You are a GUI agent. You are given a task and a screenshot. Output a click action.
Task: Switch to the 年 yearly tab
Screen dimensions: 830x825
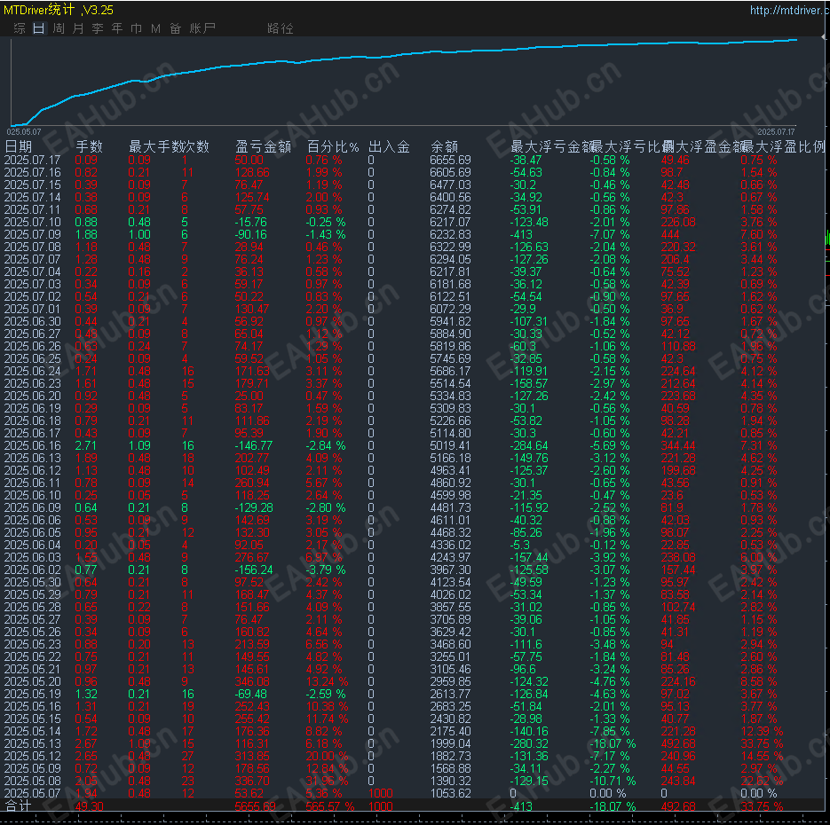[x=117, y=28]
